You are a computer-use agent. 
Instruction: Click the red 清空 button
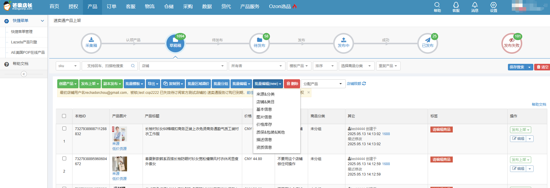tap(543, 67)
